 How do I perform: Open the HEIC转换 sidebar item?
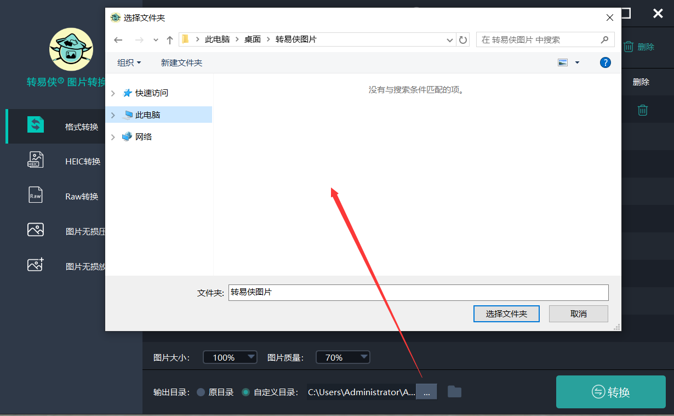[55, 161]
